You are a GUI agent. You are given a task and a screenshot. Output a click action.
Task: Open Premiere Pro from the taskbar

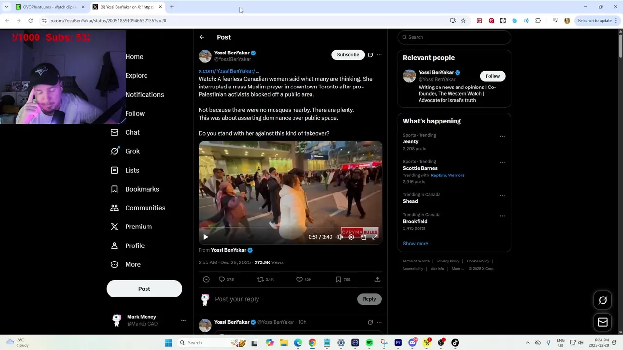click(x=398, y=343)
